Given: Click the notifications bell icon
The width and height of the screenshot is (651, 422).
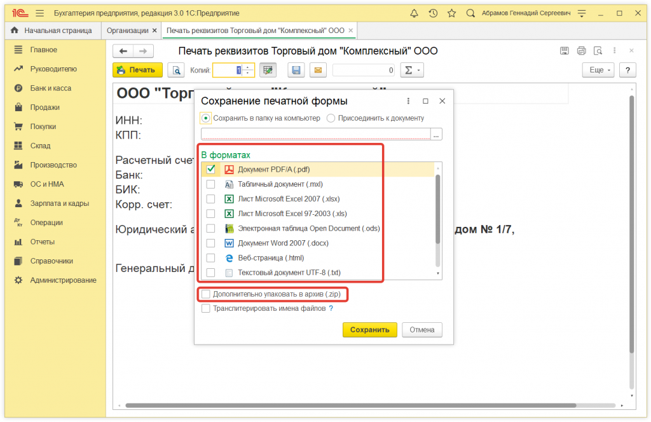Looking at the screenshot, I should click(415, 13).
